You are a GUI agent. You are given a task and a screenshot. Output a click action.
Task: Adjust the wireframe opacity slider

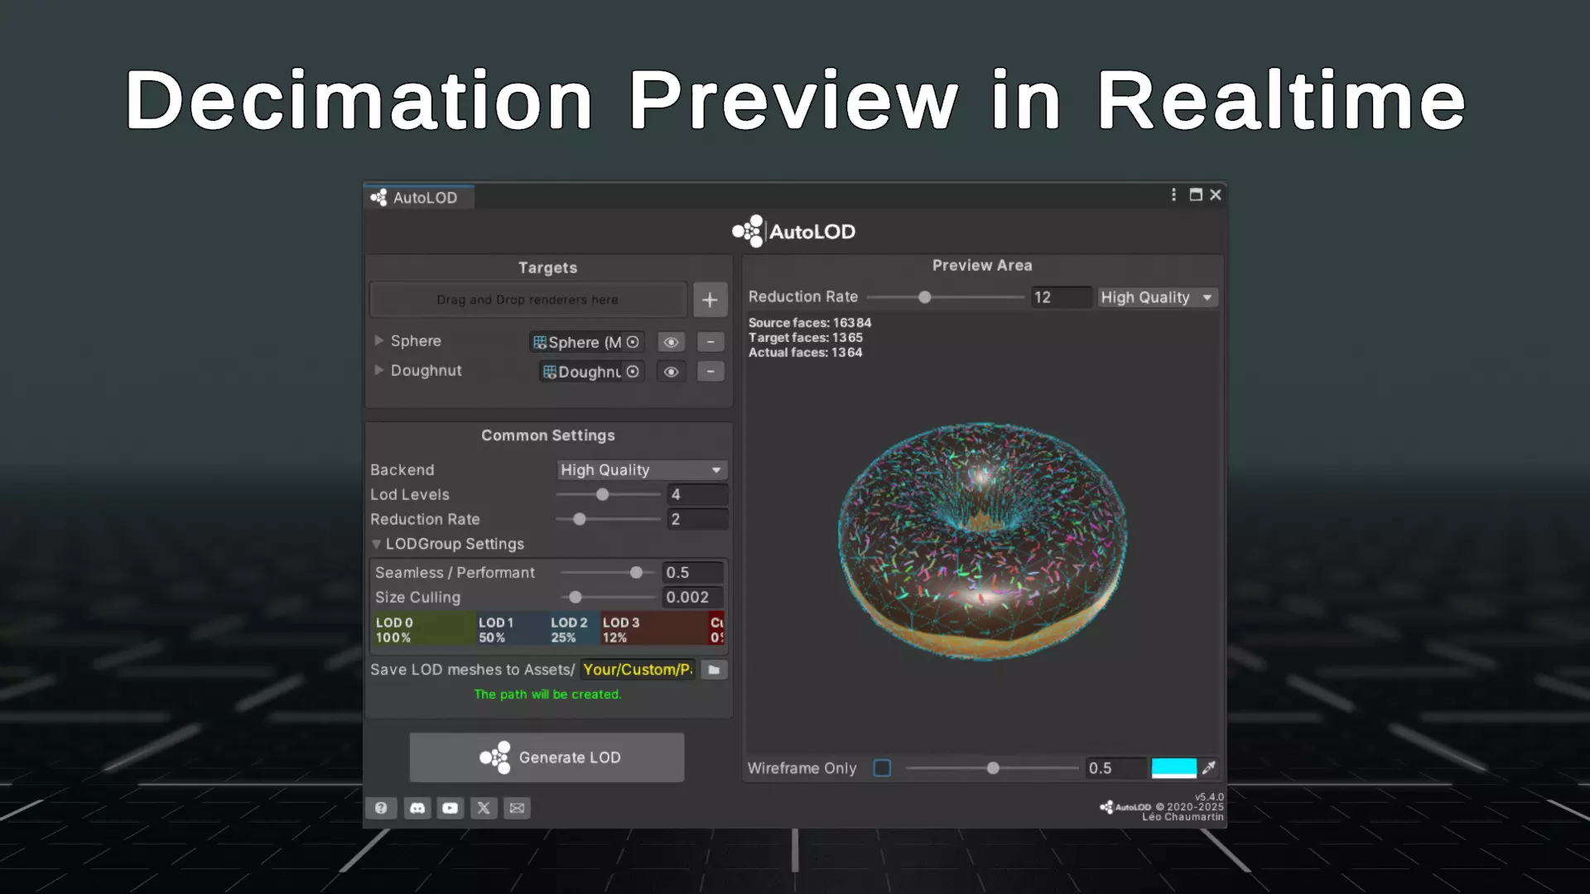pyautogui.click(x=992, y=768)
